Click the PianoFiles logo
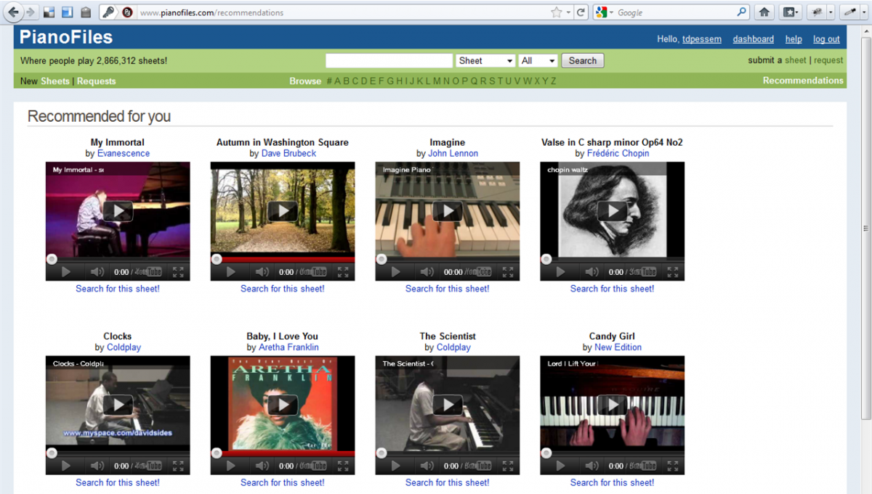Screen dimensions: 872x494 (66, 37)
